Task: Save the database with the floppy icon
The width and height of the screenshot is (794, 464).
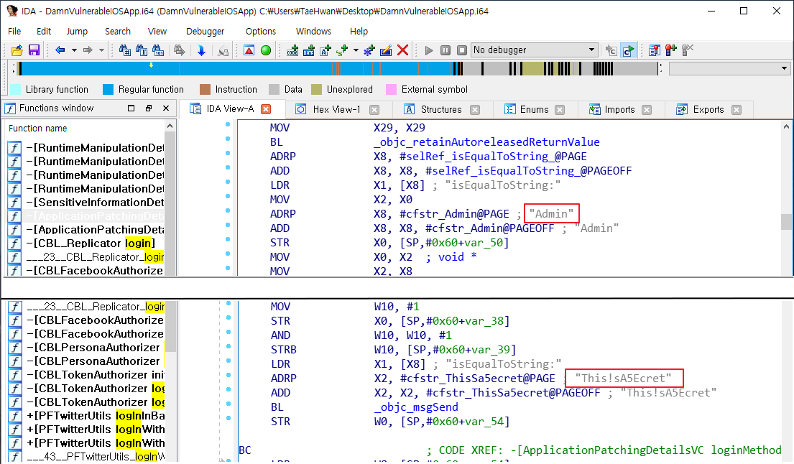Action: tap(34, 50)
